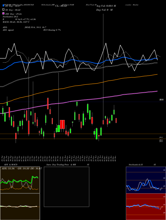This screenshot has height=220, width=166.
Task: Click the wide red candlestick in the price chart
Action: [62, 124]
